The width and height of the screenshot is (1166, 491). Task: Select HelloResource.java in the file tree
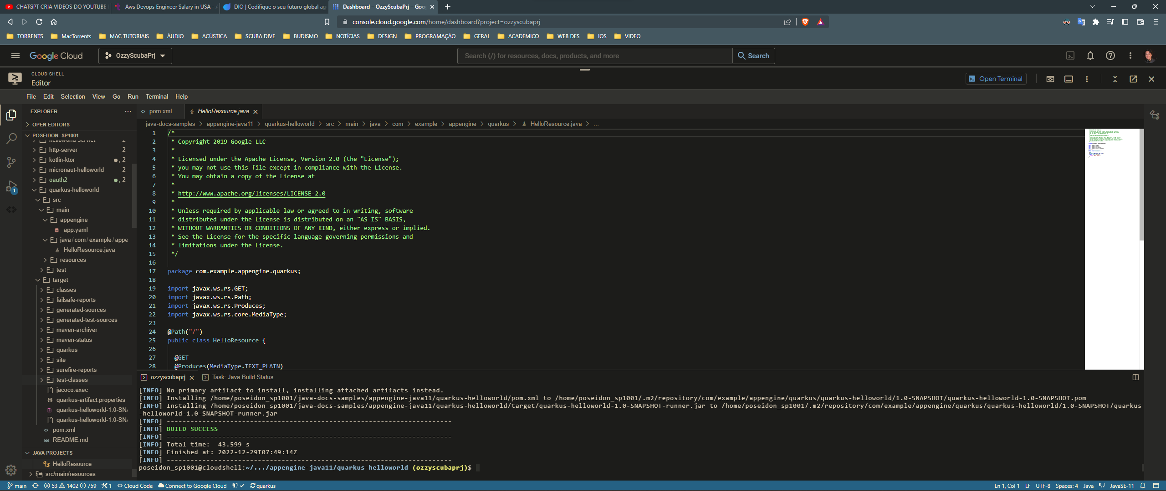[x=89, y=250]
